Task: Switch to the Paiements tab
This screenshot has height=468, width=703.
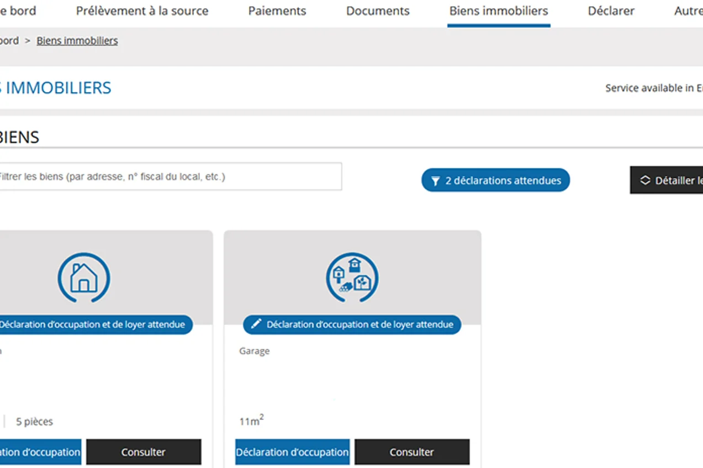Action: [x=277, y=11]
